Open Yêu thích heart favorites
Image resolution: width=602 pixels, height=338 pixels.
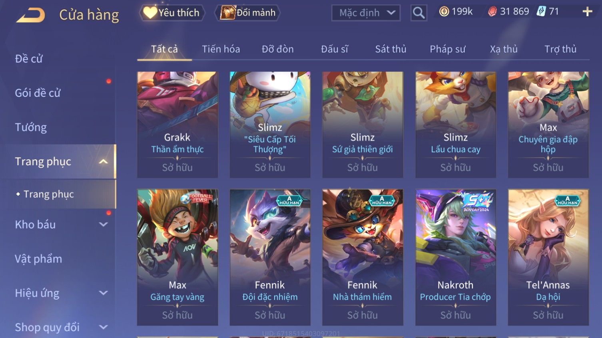(x=172, y=13)
